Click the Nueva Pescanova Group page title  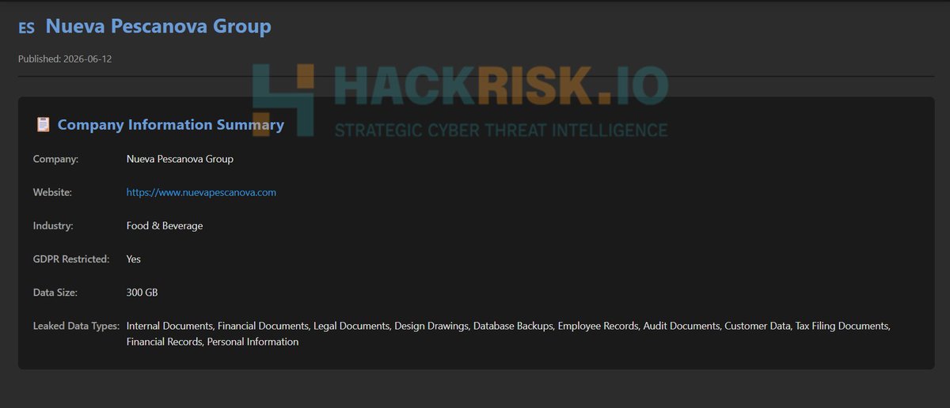click(158, 26)
